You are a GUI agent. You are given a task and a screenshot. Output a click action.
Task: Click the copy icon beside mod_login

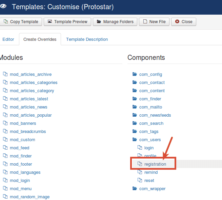click(5, 180)
